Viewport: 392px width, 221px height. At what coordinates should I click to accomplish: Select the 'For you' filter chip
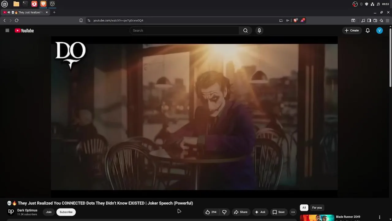[x=317, y=208]
